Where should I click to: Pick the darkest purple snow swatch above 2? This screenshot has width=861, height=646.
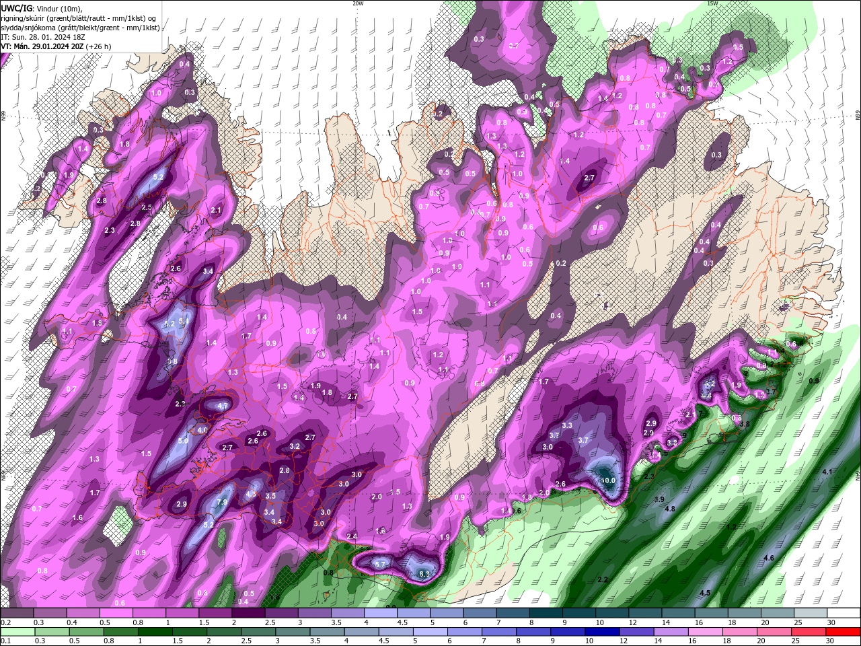(248, 612)
